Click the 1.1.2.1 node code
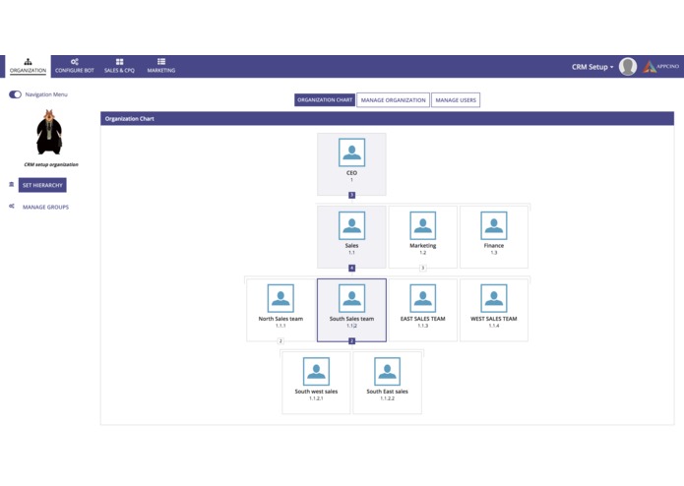The height and width of the screenshot is (486, 684). coord(316,398)
